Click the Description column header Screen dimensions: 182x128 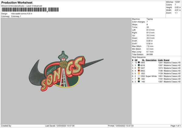point(151,60)
